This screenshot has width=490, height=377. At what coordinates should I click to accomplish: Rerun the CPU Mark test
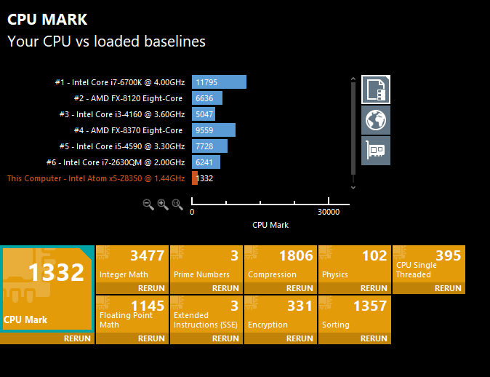coord(77,338)
